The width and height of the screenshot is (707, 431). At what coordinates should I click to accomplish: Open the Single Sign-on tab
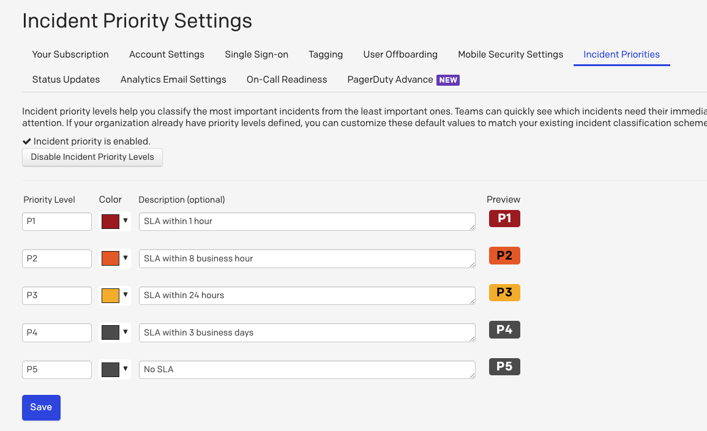pos(256,54)
